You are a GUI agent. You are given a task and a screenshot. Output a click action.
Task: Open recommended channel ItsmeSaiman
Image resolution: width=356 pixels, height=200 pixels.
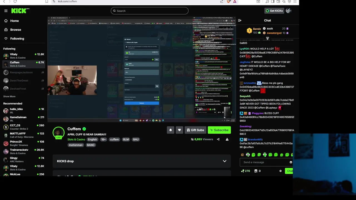tap(24, 119)
